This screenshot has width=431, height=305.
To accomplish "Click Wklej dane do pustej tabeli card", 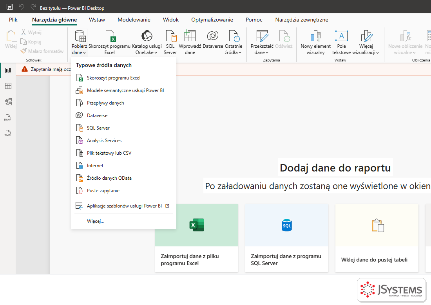I will point(377,238).
